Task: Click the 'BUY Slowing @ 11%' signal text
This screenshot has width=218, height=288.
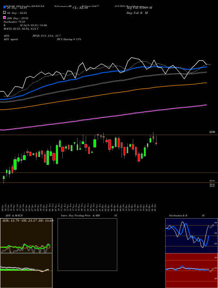Action: pos(69,39)
